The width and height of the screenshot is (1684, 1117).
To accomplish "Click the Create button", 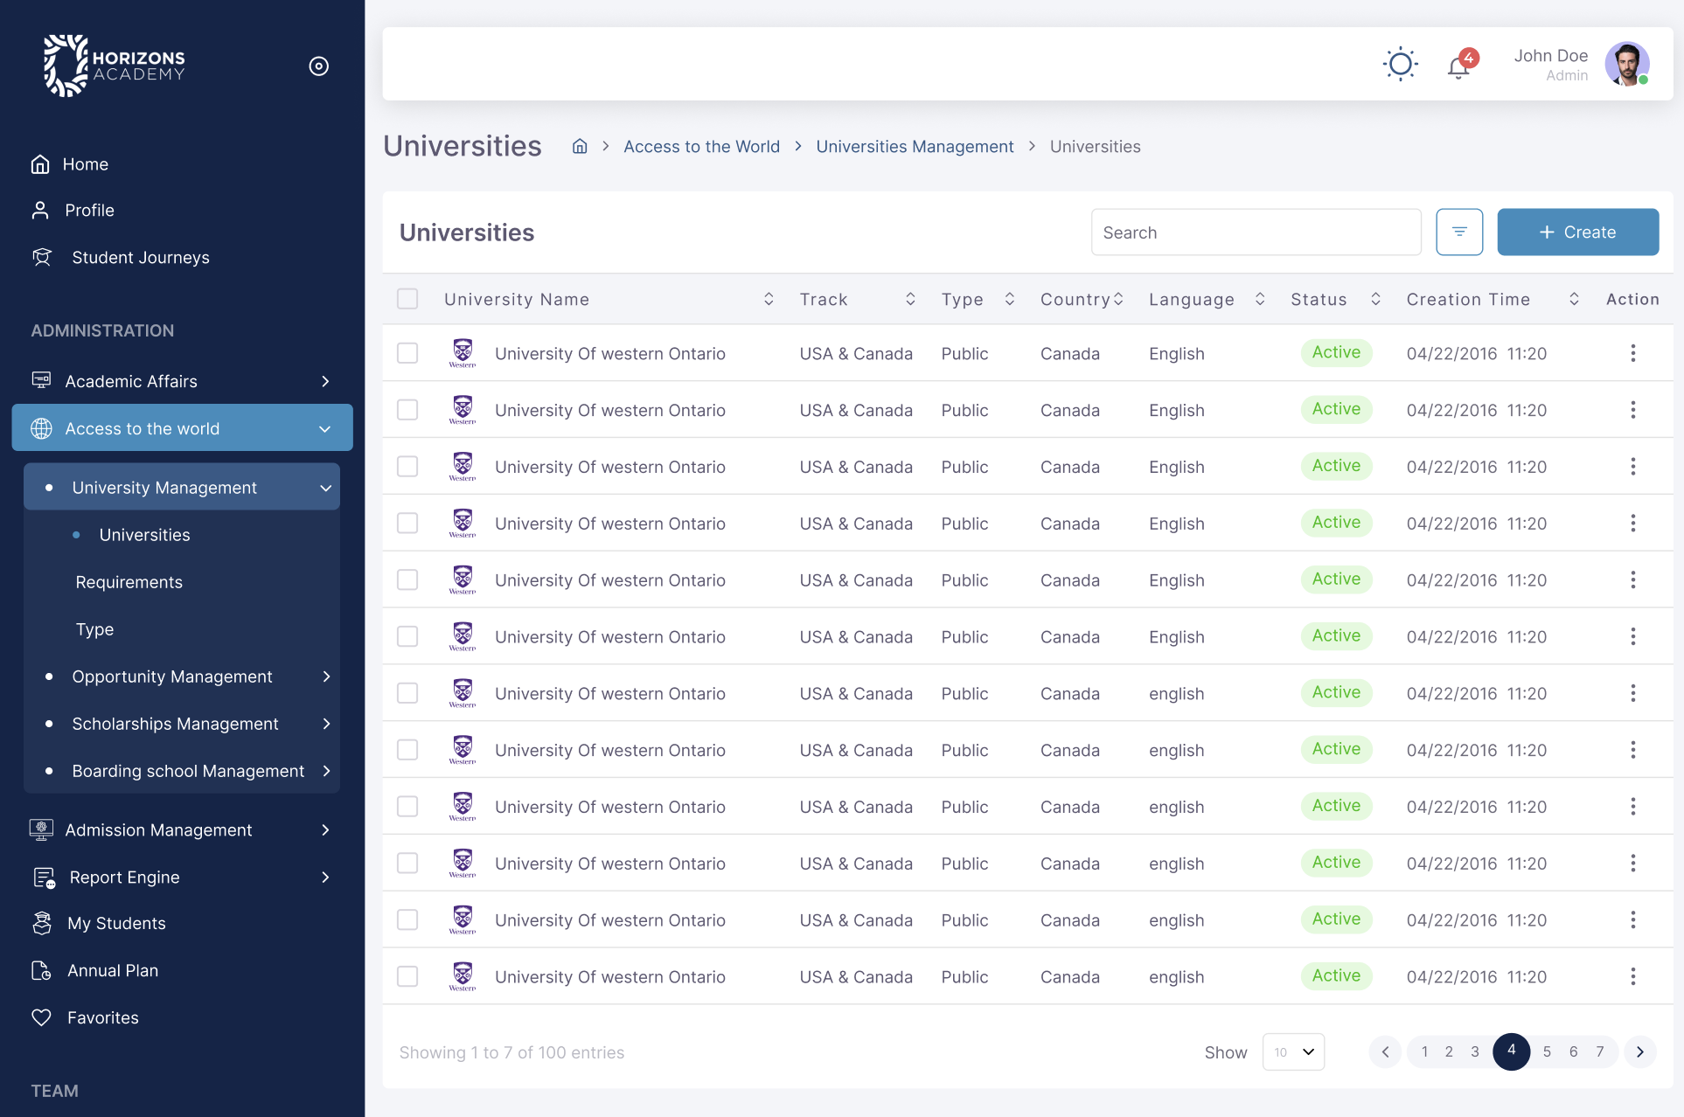I will tap(1577, 232).
